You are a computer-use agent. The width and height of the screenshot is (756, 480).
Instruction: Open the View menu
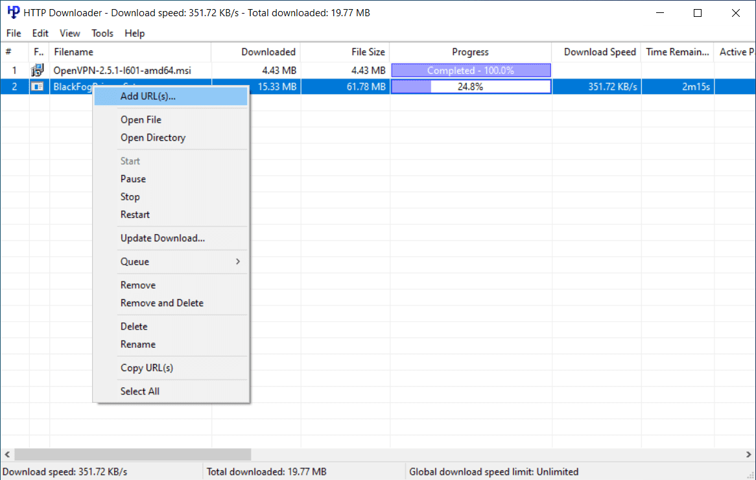click(69, 33)
